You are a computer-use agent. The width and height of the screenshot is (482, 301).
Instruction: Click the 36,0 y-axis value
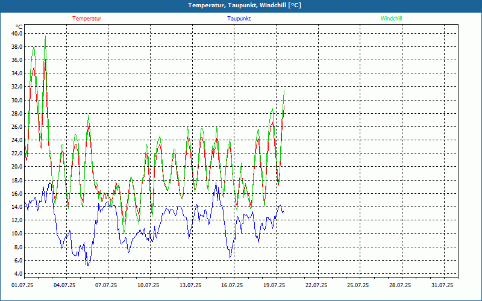(x=17, y=60)
